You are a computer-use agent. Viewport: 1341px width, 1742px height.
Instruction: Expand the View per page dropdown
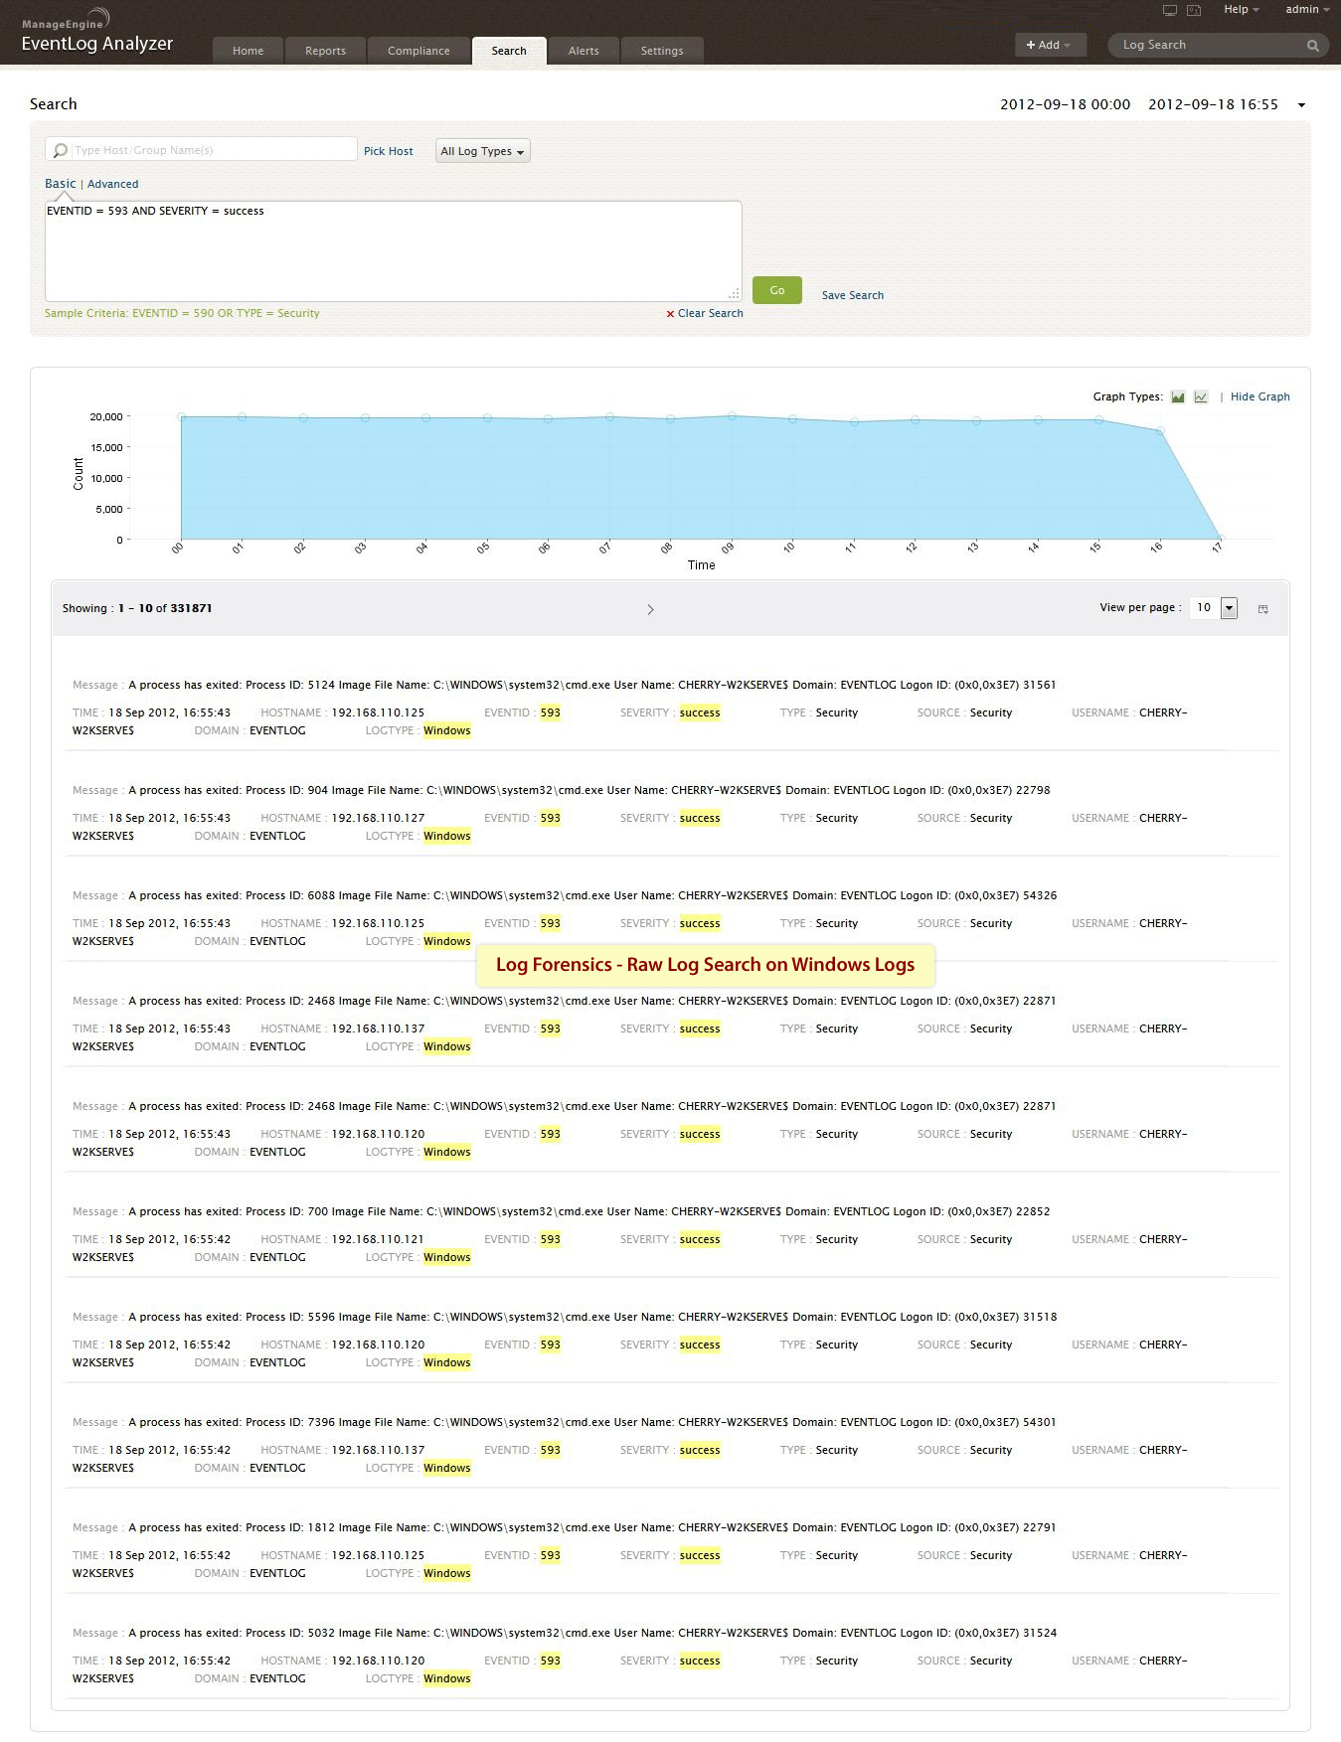tap(1229, 608)
